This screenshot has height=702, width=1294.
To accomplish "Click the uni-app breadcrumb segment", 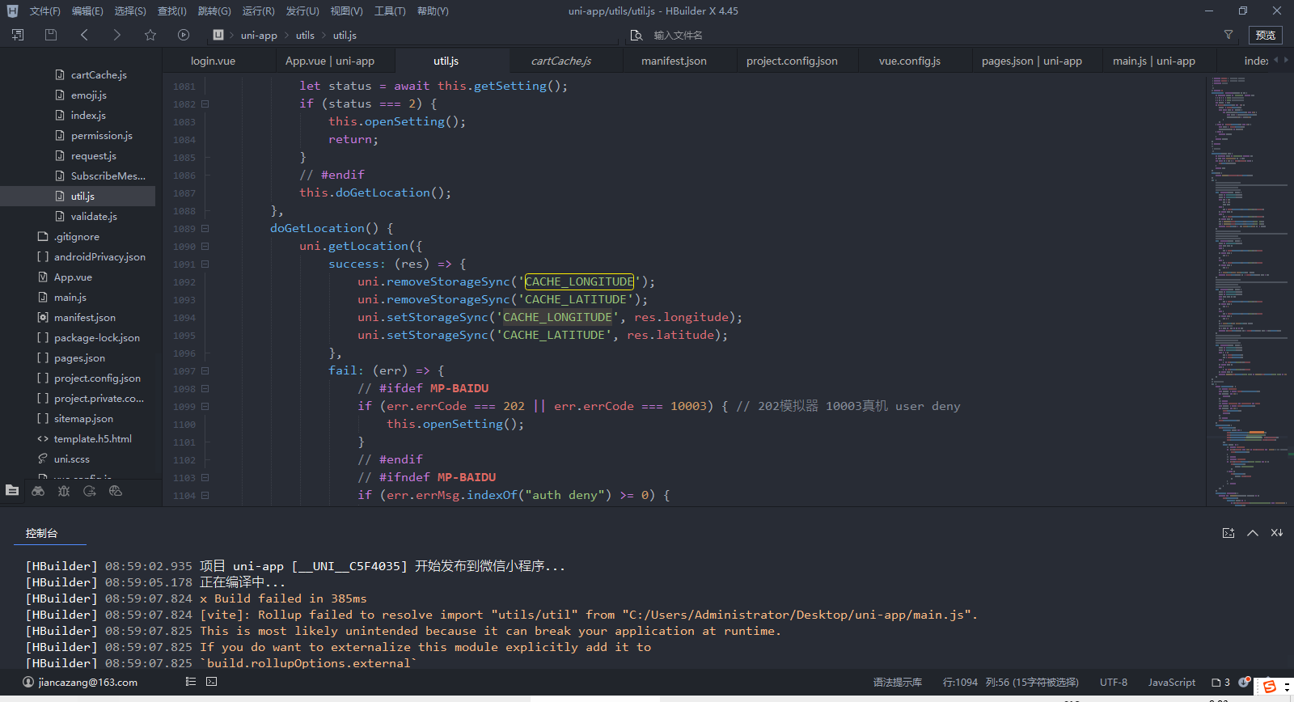I will 259,35.
